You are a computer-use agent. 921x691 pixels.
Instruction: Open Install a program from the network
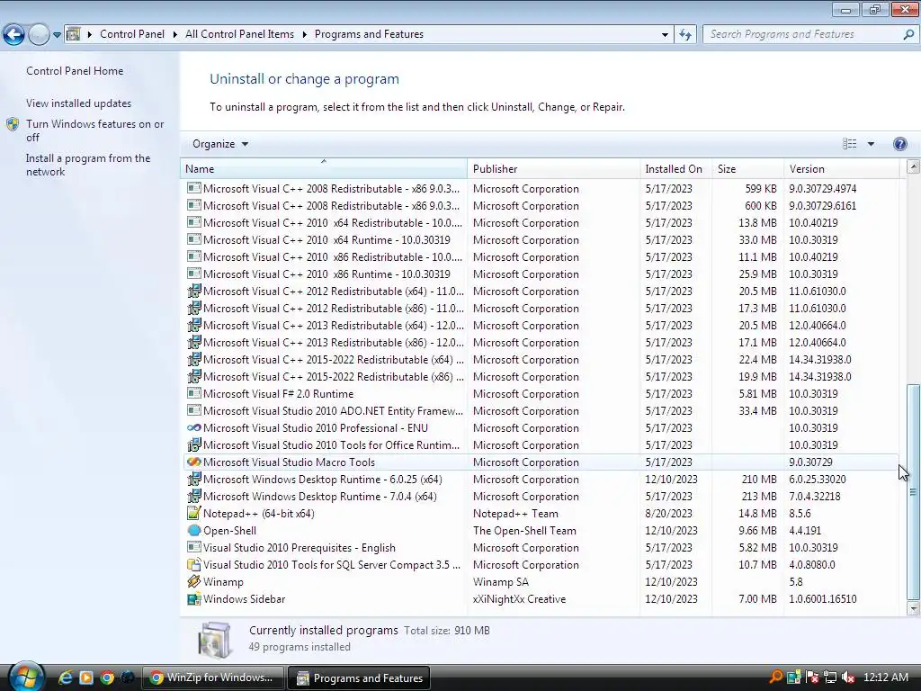(88, 165)
